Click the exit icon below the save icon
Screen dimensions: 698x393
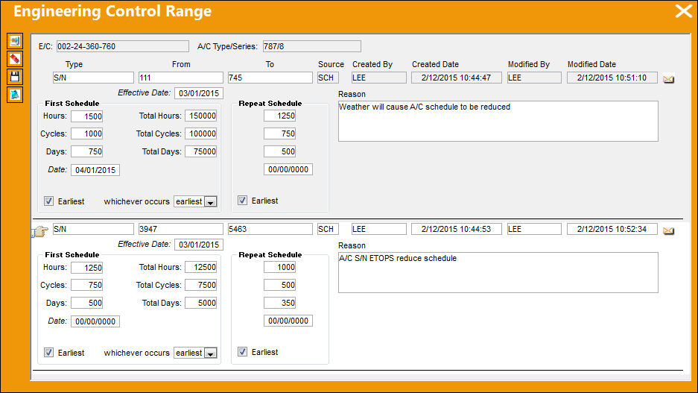pos(15,95)
